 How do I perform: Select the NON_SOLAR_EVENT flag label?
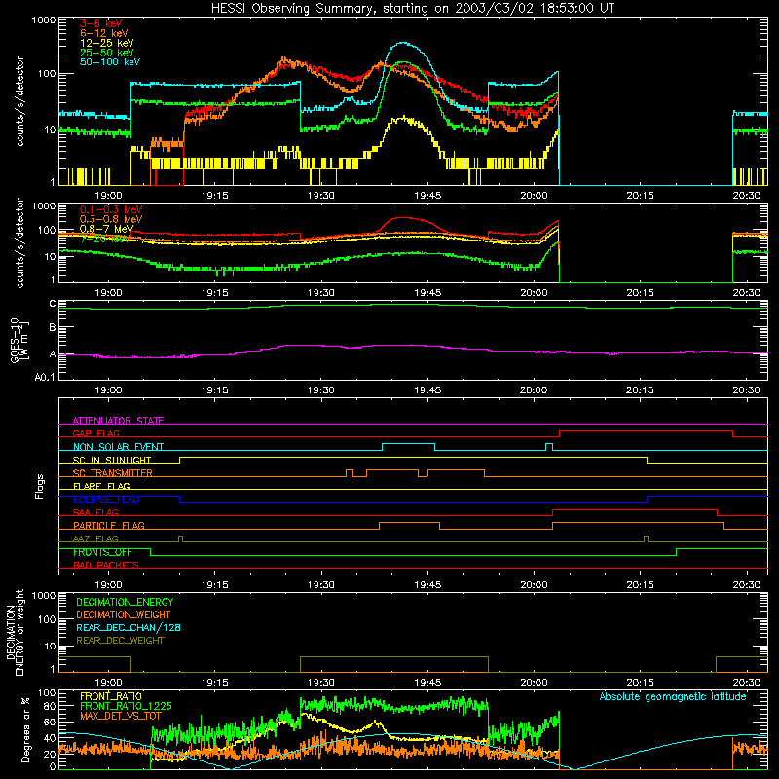(x=118, y=447)
